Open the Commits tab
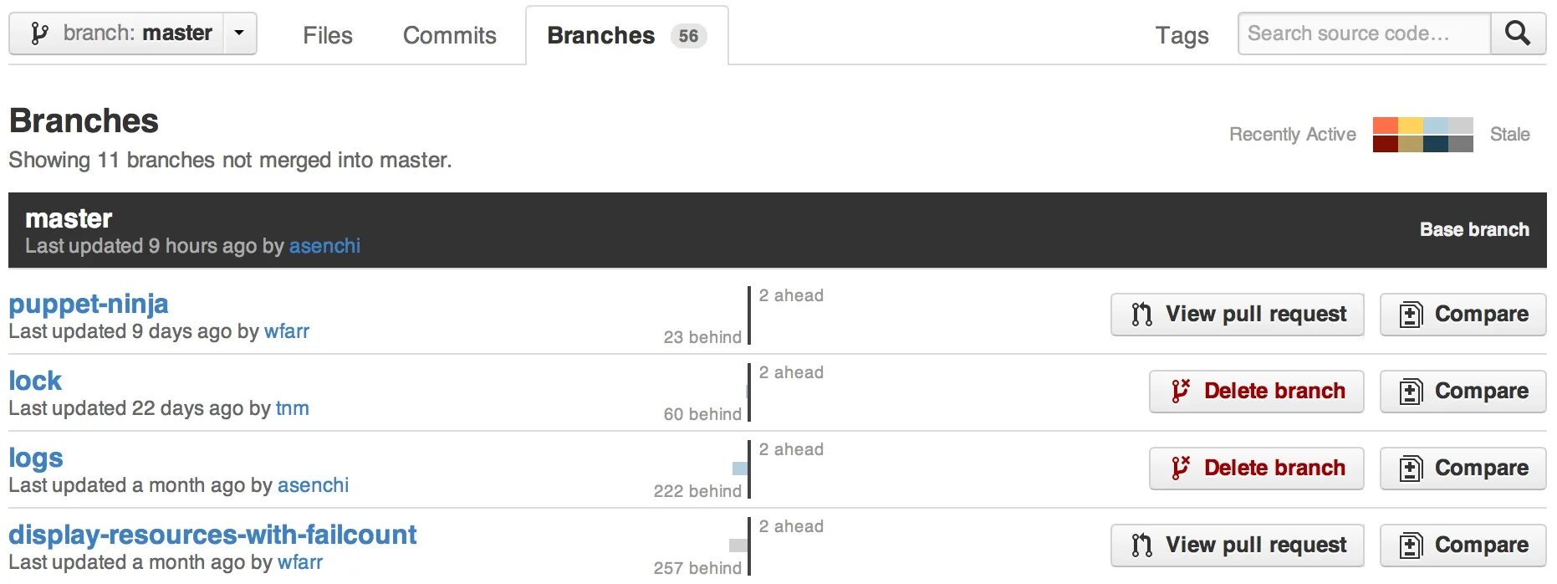 pos(450,35)
